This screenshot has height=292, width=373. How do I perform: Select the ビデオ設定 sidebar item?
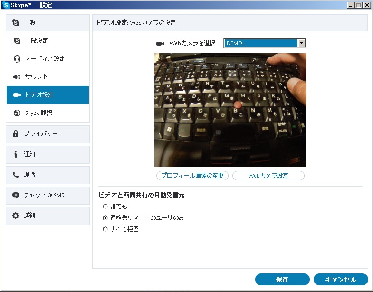point(48,95)
